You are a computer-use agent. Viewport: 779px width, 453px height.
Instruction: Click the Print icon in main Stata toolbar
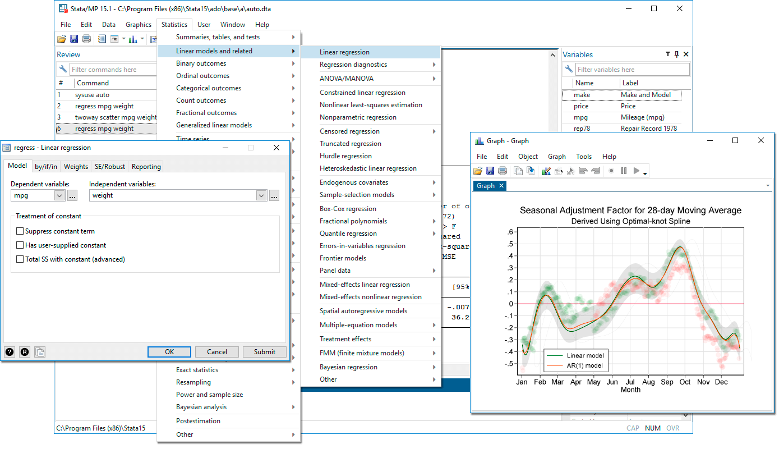[86, 39]
